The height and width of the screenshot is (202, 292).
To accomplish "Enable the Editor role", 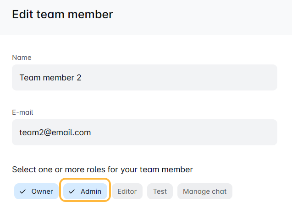I will 127,191.
